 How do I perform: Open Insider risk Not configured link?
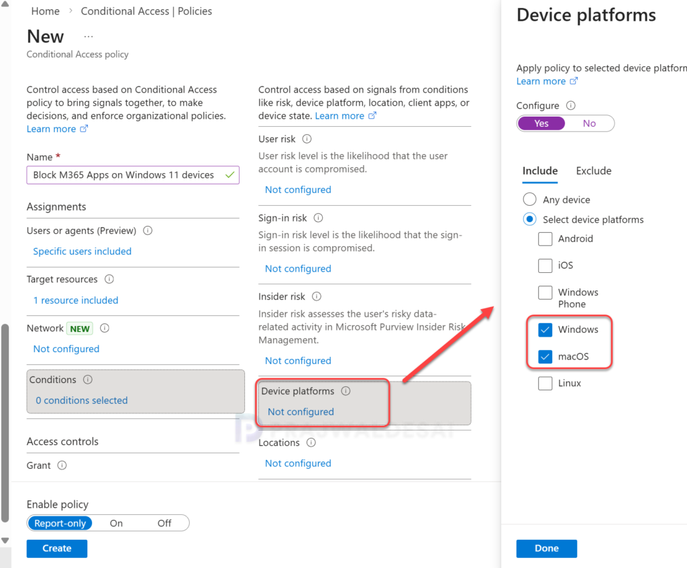[x=298, y=360]
